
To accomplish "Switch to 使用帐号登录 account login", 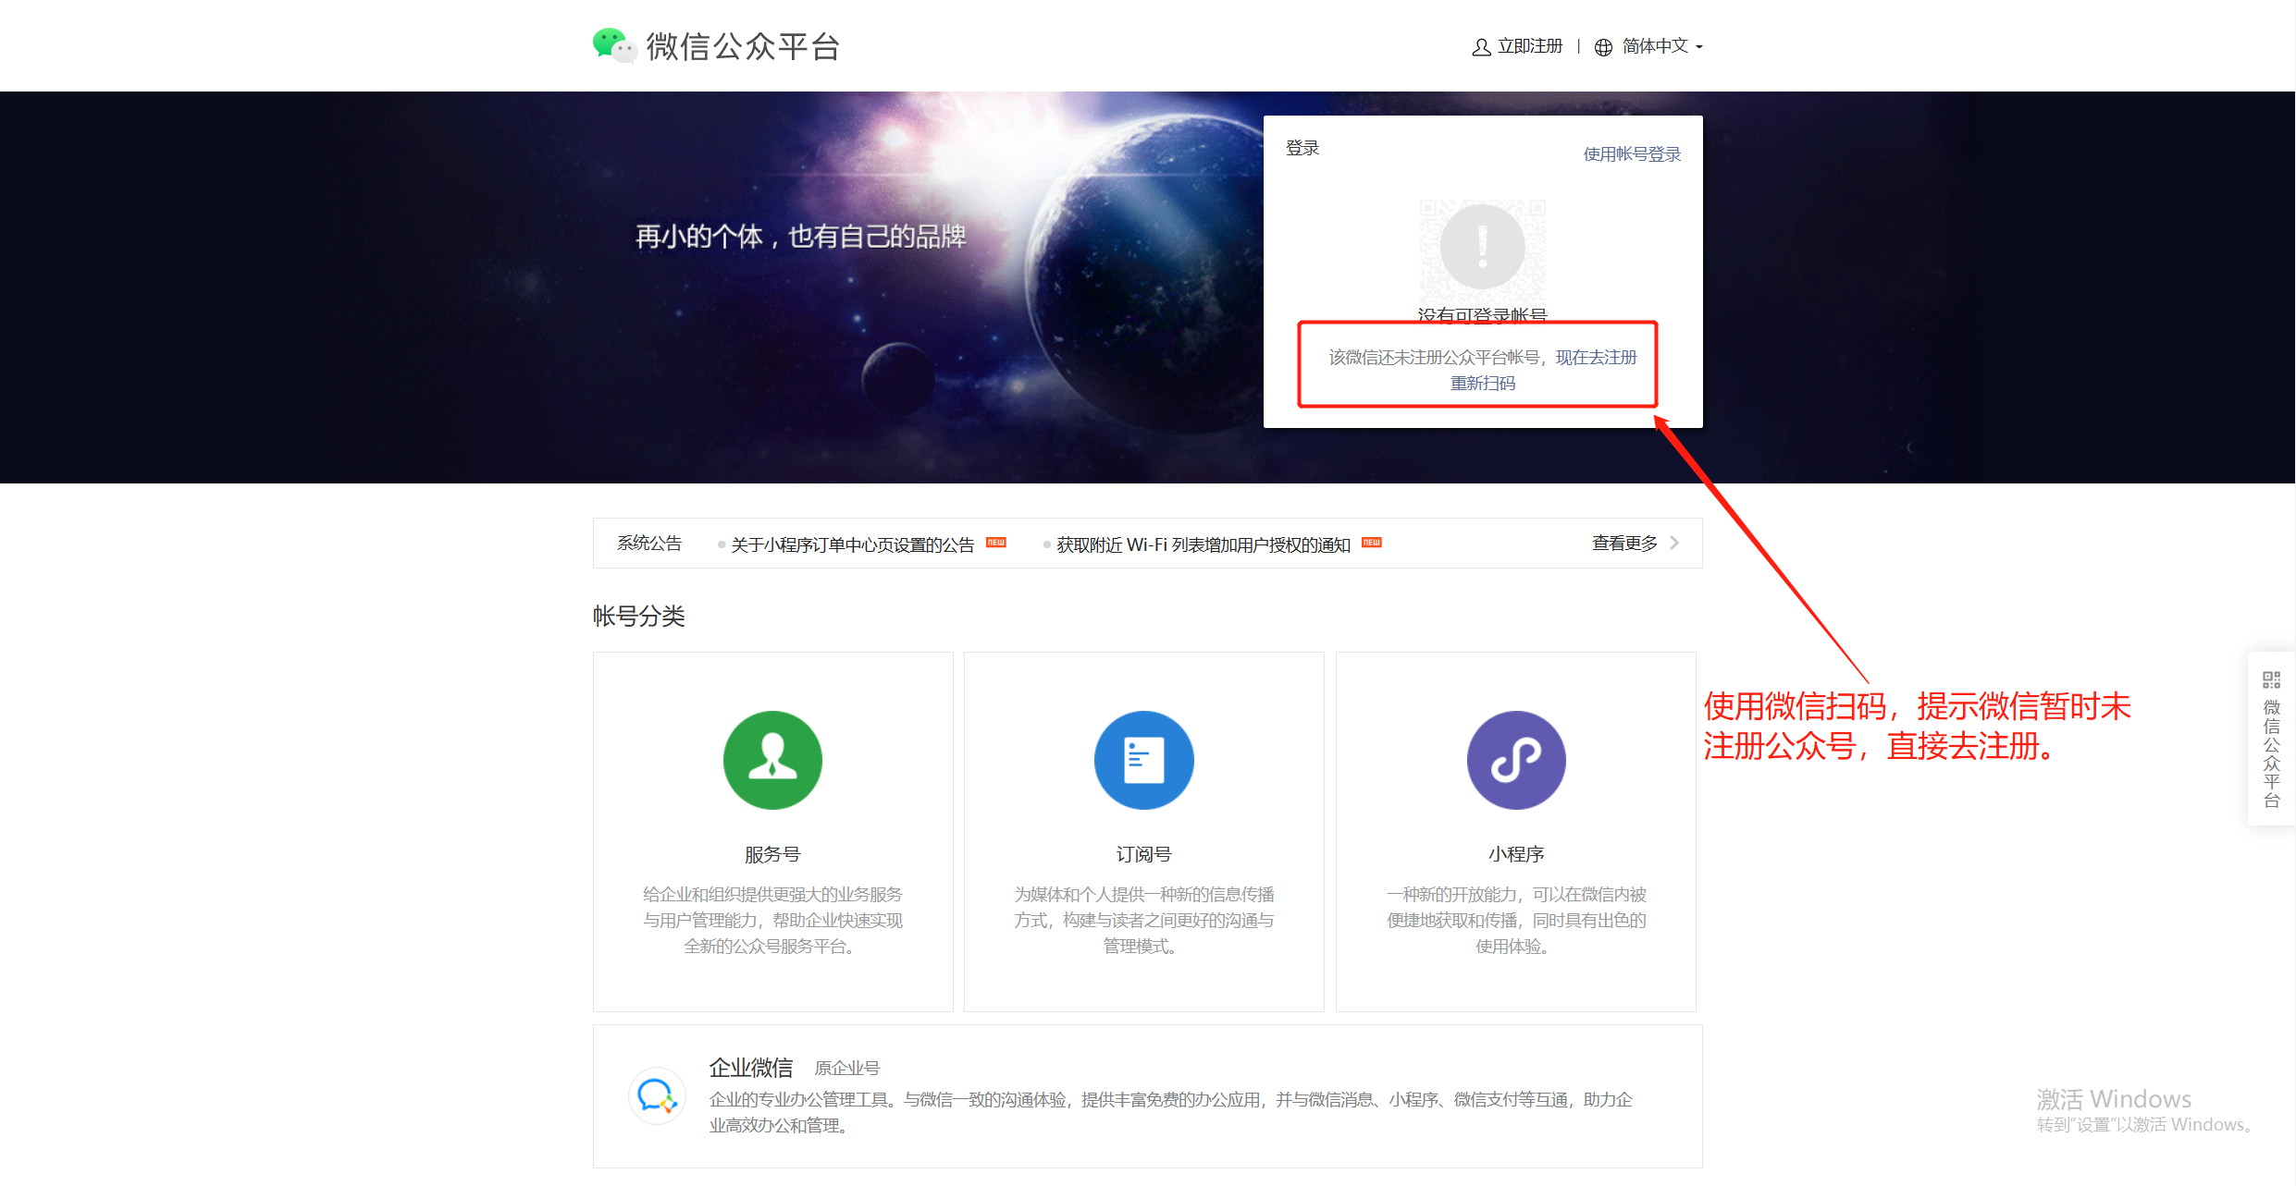I will 1632,154.
